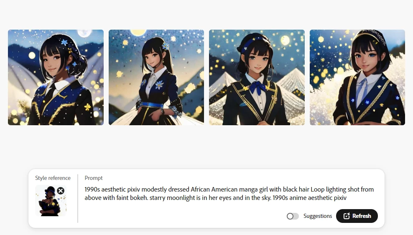Click the Style reference label
The width and height of the screenshot is (413, 235).
pyautogui.click(x=53, y=178)
